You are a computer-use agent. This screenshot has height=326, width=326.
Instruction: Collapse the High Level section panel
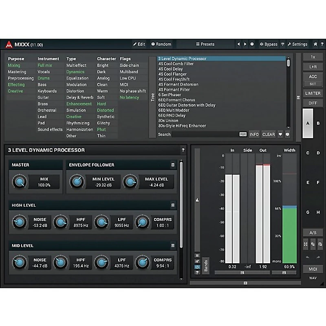(173, 205)
